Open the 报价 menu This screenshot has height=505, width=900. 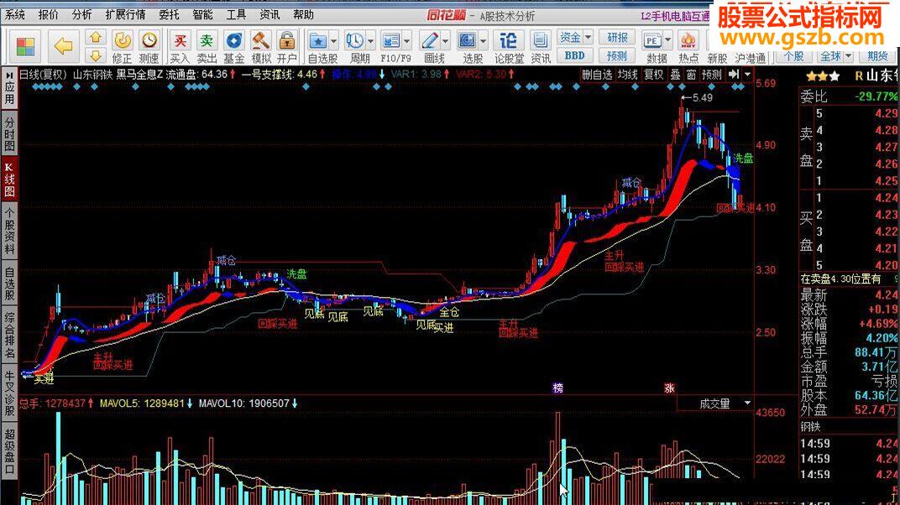click(48, 14)
